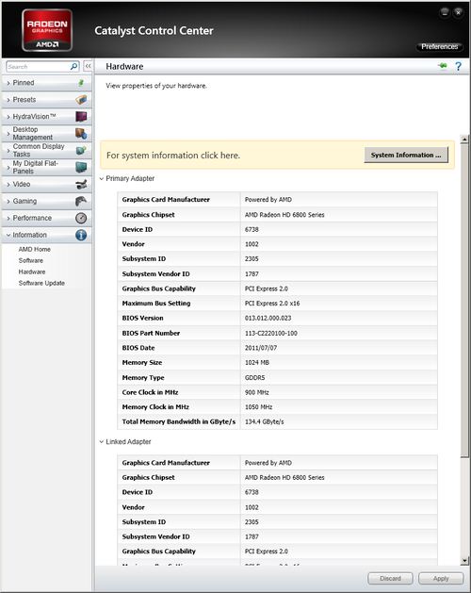This screenshot has height=593, width=471.
Task: Click the HydraVision monitor icon
Action: point(81,117)
